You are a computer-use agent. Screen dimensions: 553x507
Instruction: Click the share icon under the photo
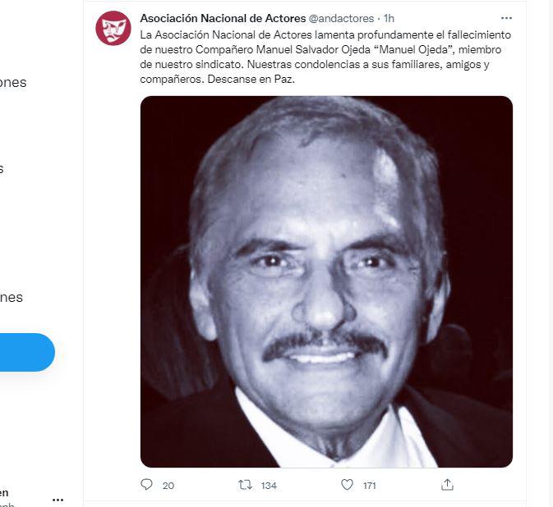pyautogui.click(x=447, y=485)
